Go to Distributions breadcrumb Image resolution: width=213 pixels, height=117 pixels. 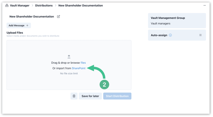pyautogui.click(x=44, y=6)
